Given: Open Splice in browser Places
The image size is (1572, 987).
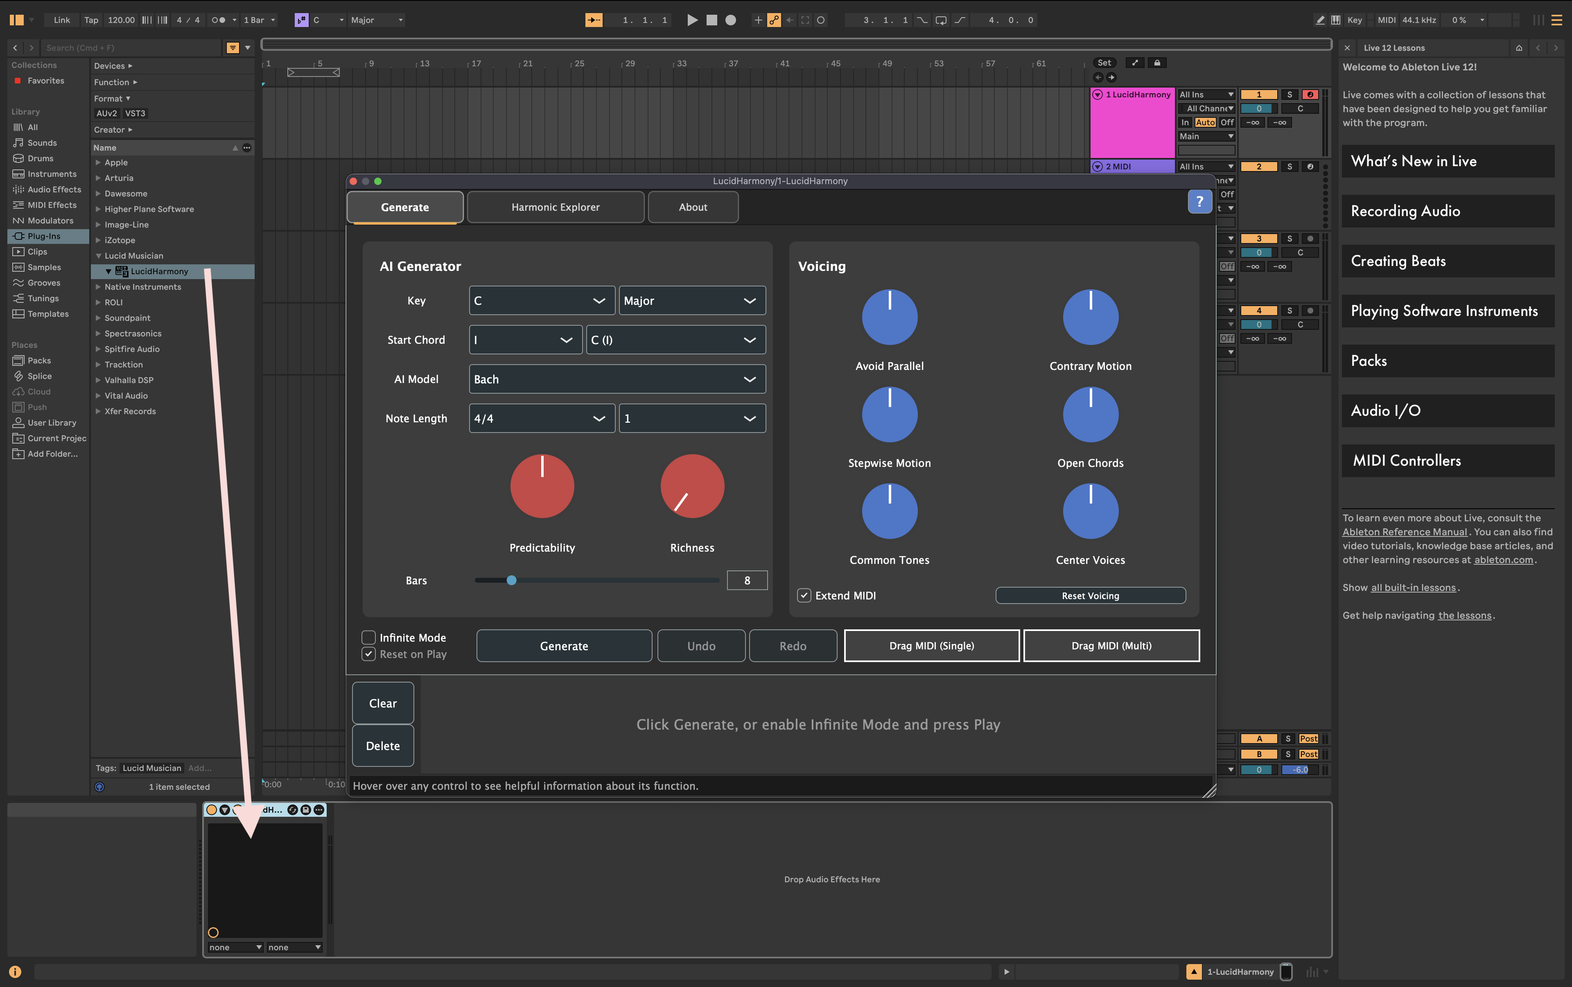Looking at the screenshot, I should [39, 376].
